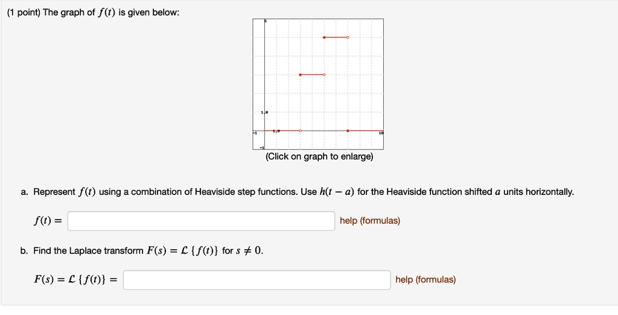
Task: Click the F(s) Laplace transform input field
Action: click(256, 280)
